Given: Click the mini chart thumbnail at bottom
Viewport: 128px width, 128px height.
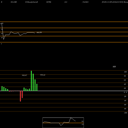Looking at the screenshot, I should (x=63, y=123).
